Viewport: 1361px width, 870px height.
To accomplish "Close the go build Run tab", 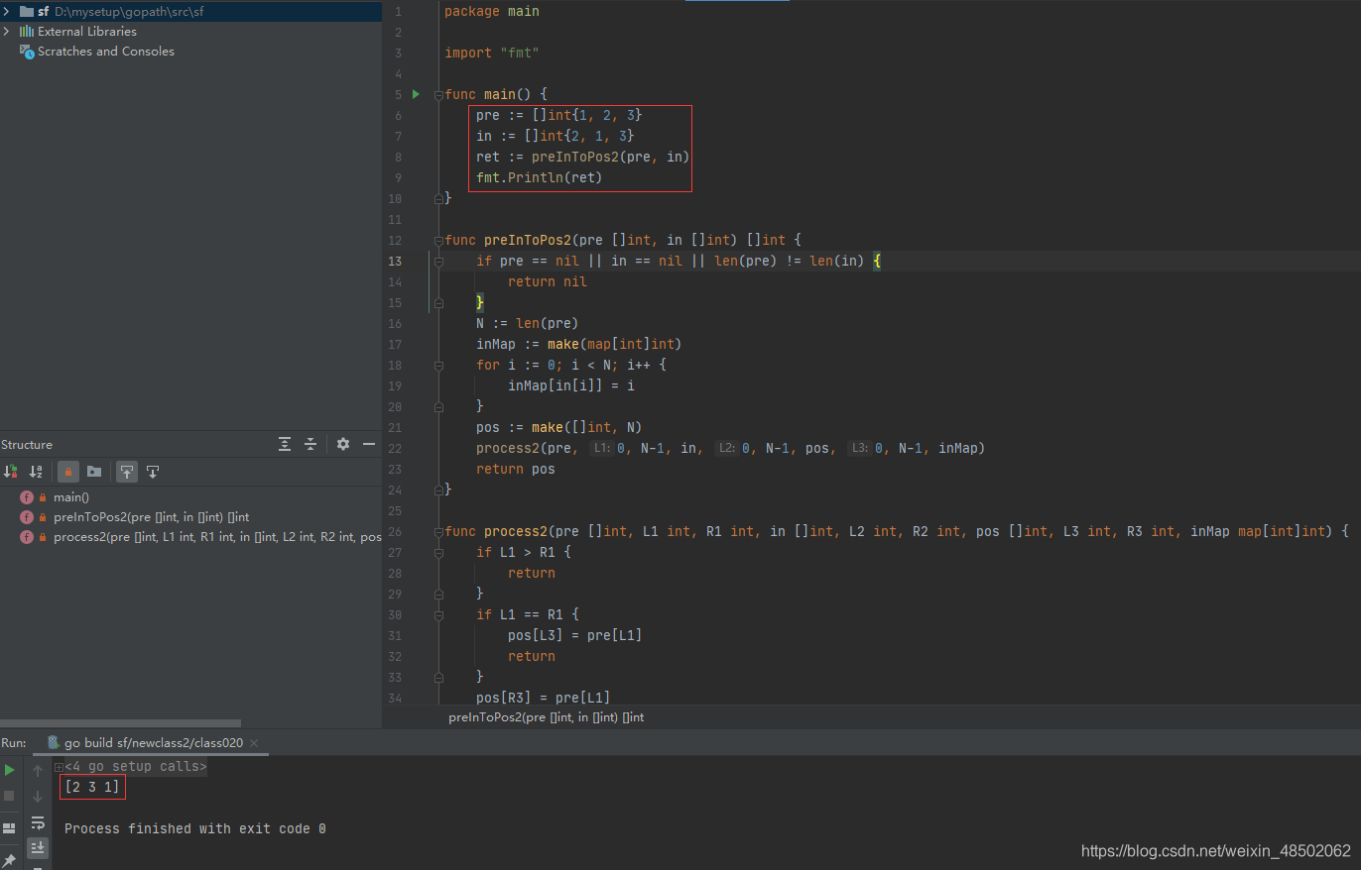I will (254, 743).
